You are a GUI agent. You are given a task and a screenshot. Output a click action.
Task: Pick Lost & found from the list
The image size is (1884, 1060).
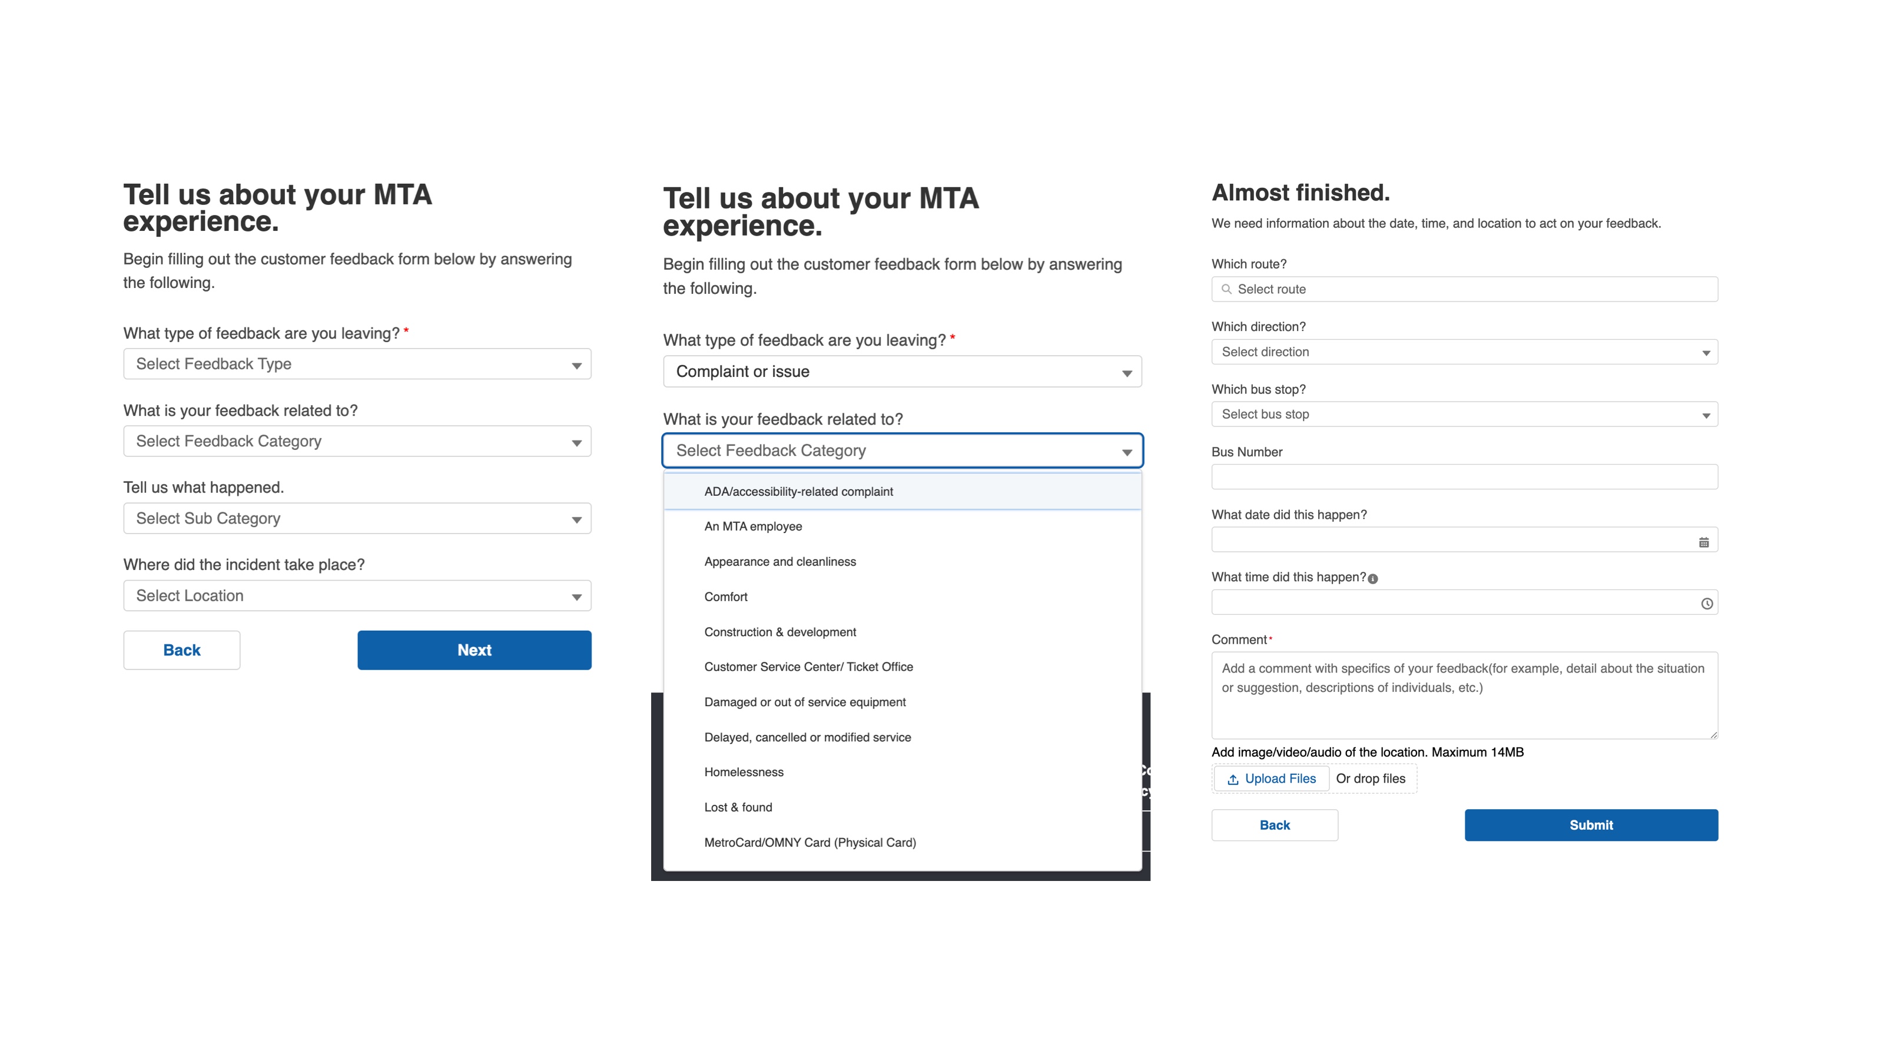[x=738, y=807]
